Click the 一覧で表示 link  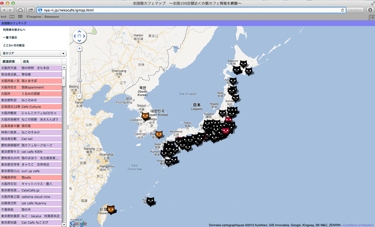(x=10, y=38)
